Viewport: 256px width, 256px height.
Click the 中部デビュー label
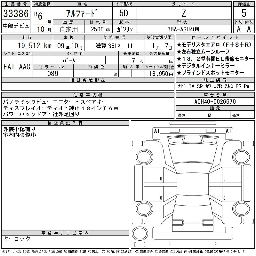(16, 26)
